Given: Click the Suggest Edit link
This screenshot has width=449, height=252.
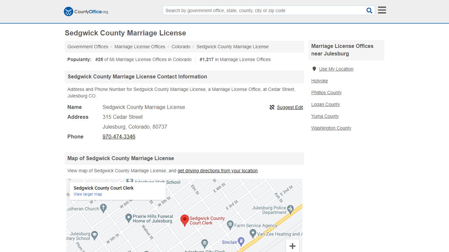Looking at the screenshot, I should click(290, 107).
